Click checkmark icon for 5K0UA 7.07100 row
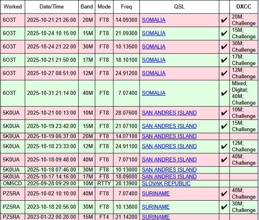Screen dimensions: 259x220 (224, 160)
